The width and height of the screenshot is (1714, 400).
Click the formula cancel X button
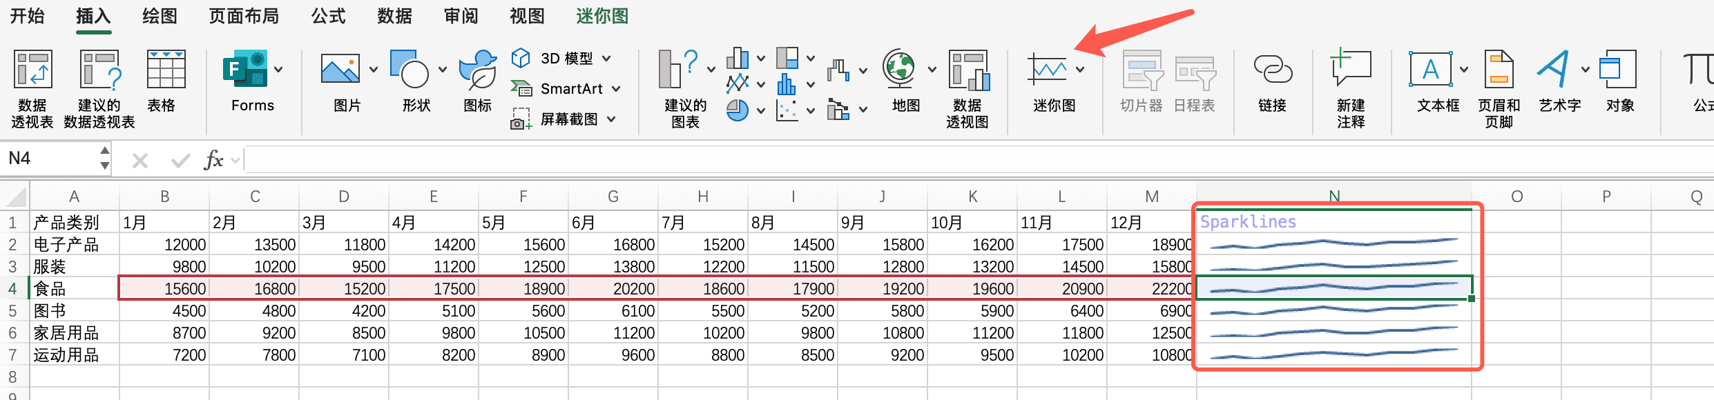[140, 161]
